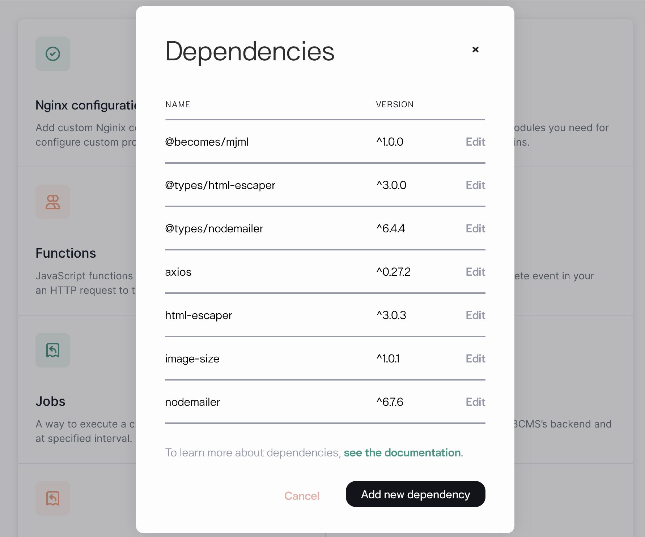Image resolution: width=645 pixels, height=537 pixels.
Task: Click the orange bookmark icon below Jobs
Action: coord(53,498)
